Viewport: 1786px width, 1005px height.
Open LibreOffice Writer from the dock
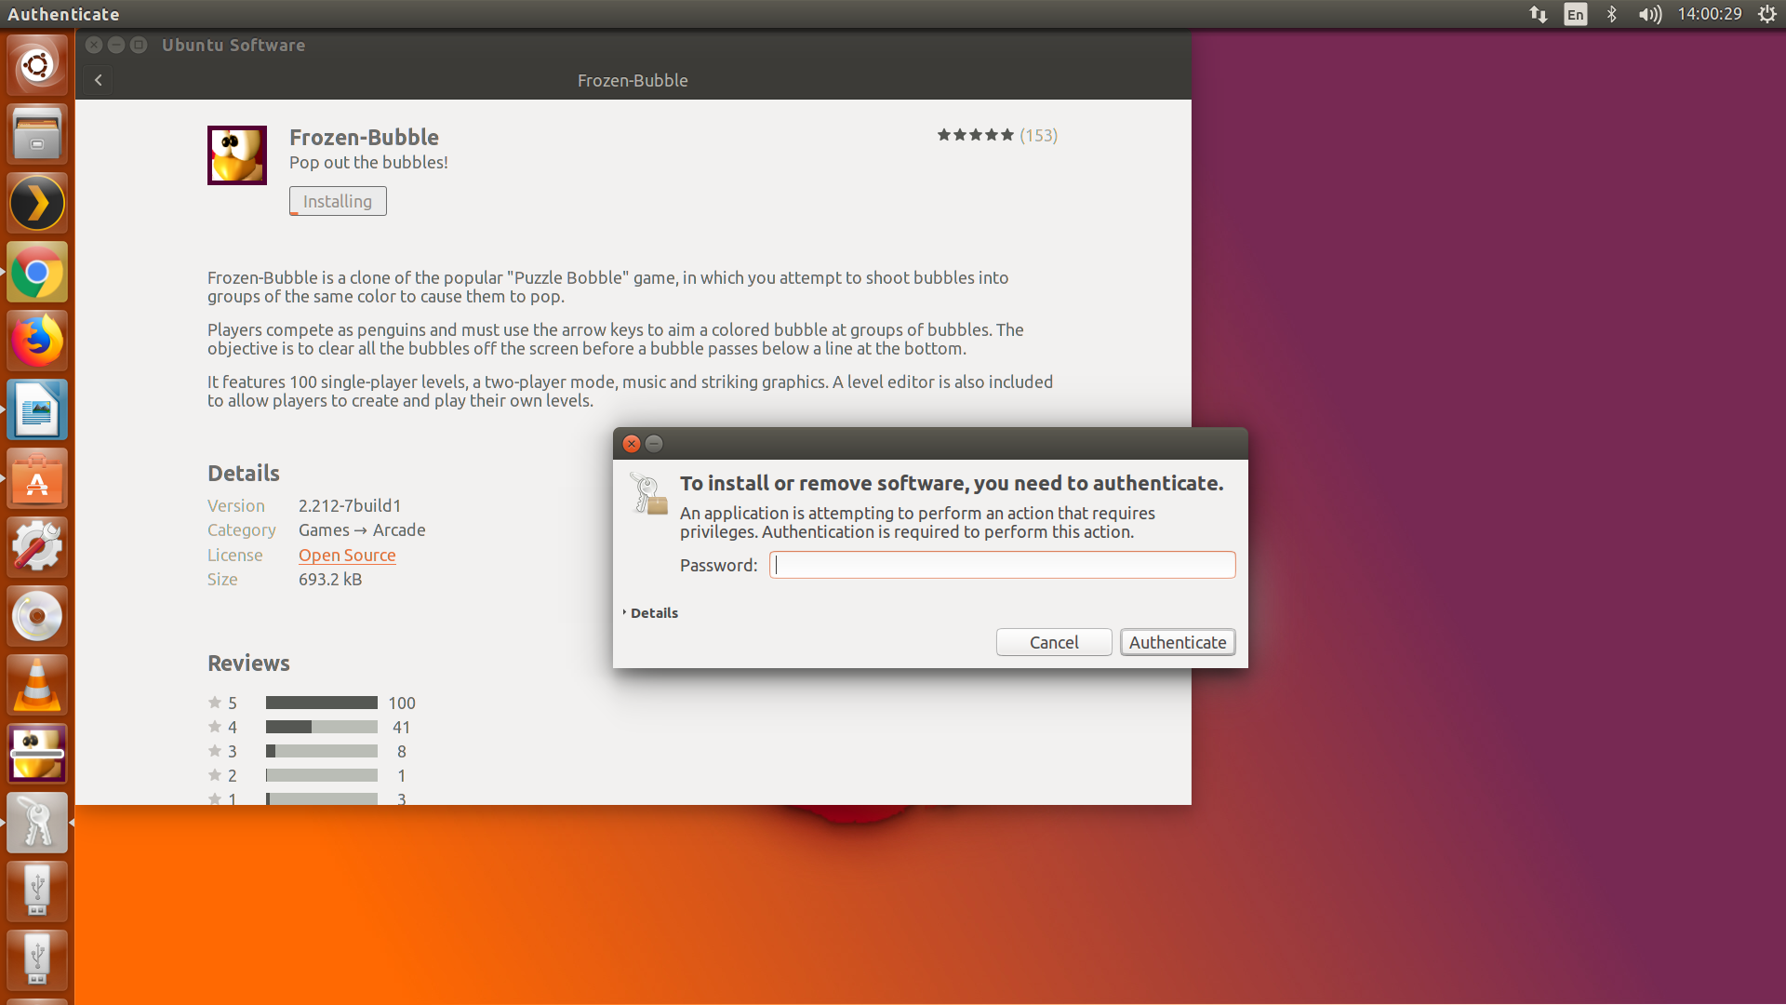(37, 409)
